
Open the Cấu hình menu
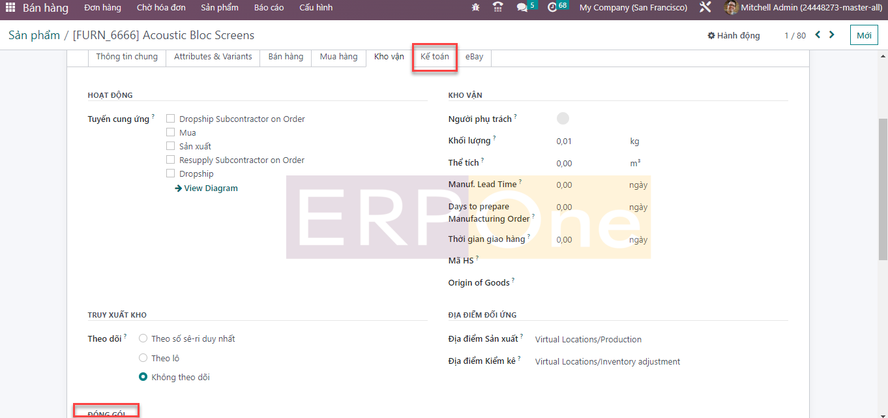[x=316, y=8]
